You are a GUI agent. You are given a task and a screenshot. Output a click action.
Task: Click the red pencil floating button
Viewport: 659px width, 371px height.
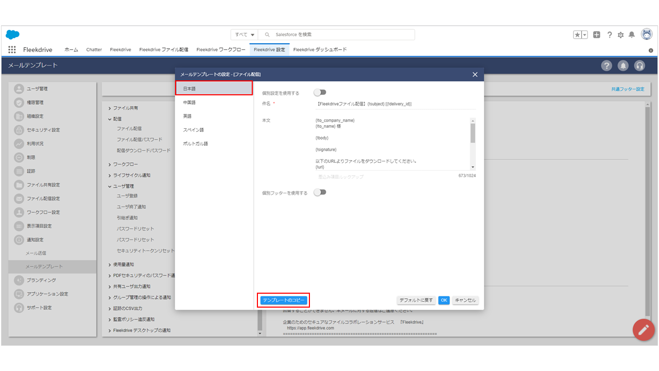[x=643, y=330]
